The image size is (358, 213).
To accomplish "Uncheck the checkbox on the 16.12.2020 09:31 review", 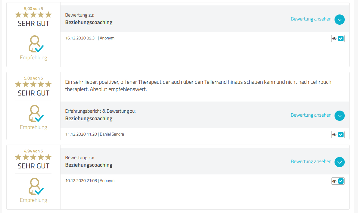I will coord(341,39).
